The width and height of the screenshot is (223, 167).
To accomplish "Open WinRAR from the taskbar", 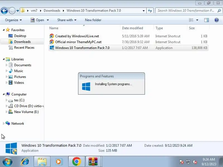I will [x=93, y=161].
